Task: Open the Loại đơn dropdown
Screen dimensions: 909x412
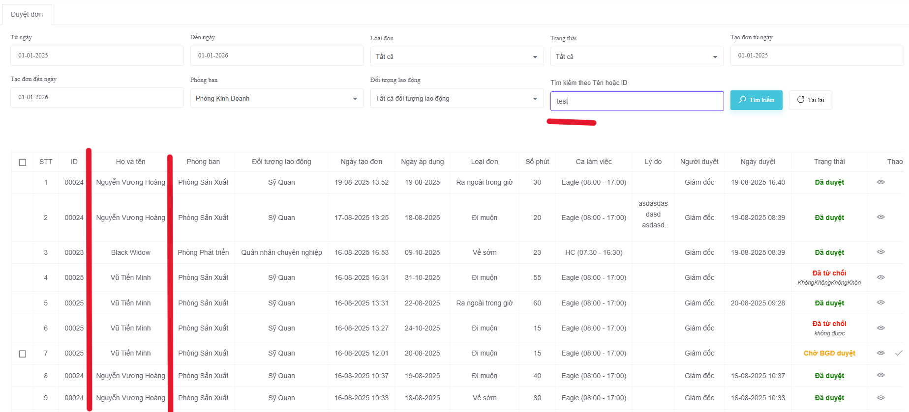Action: [456, 56]
